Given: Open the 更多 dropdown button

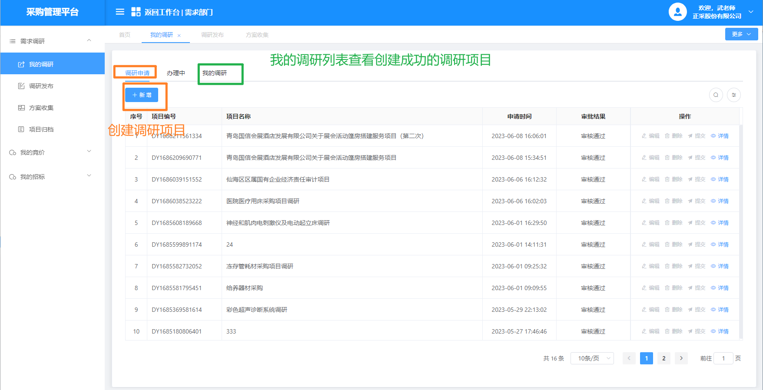Looking at the screenshot, I should click(x=741, y=34).
